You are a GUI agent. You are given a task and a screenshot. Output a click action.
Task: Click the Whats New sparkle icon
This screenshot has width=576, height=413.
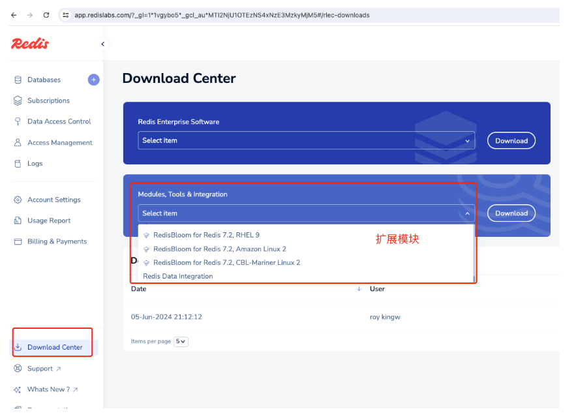tap(18, 390)
